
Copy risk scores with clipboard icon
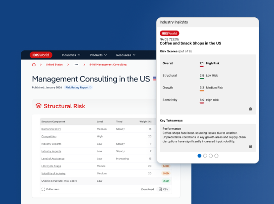[x=250, y=109]
